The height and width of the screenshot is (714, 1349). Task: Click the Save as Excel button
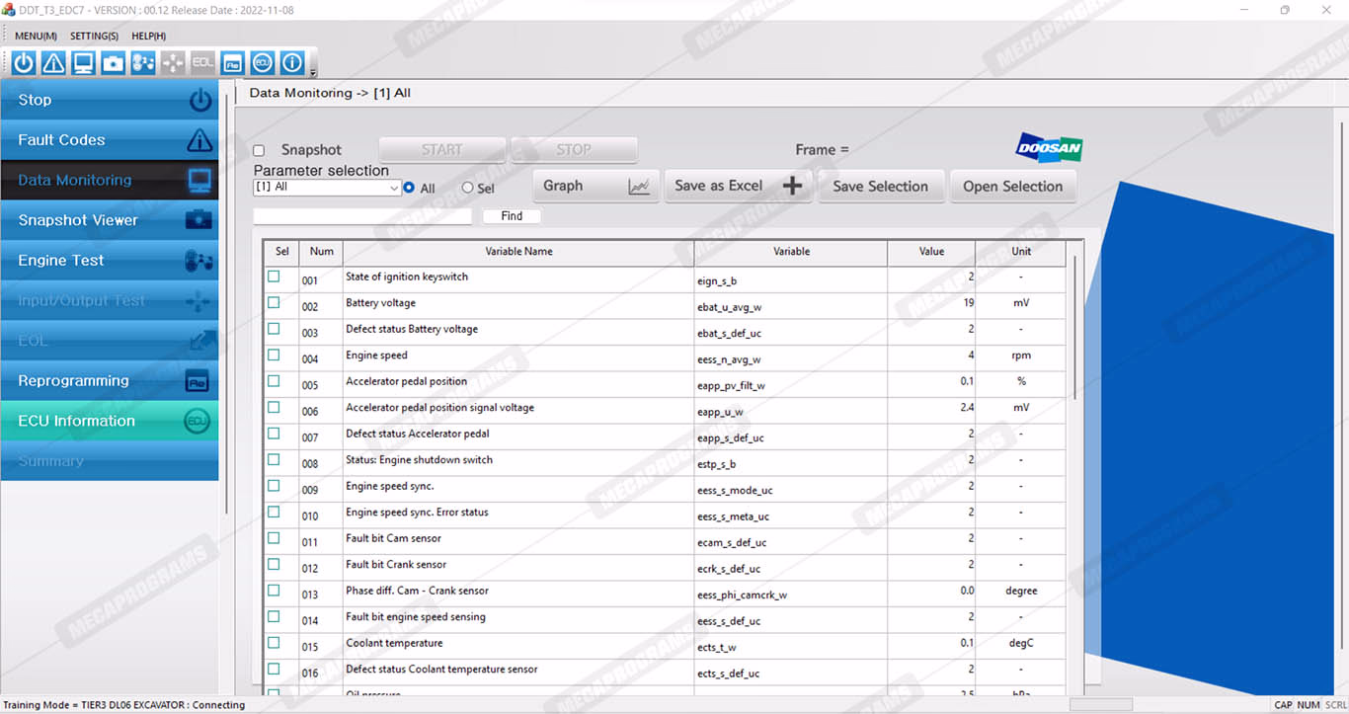click(738, 186)
